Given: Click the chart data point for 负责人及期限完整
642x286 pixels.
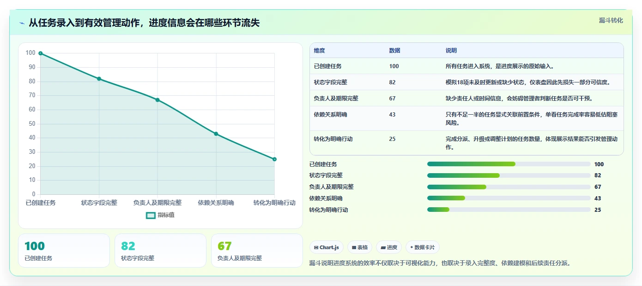Looking at the screenshot, I should [157, 100].
